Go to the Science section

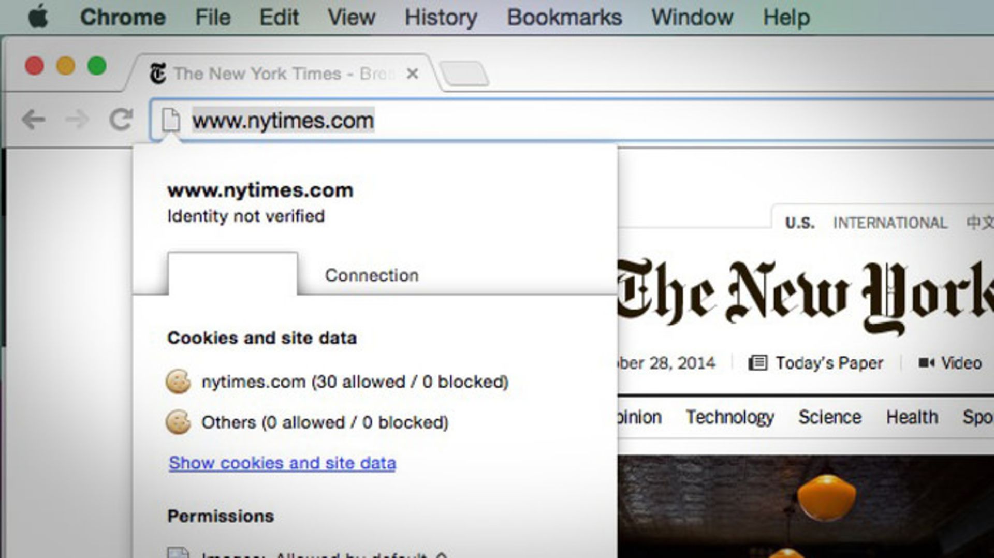(829, 417)
